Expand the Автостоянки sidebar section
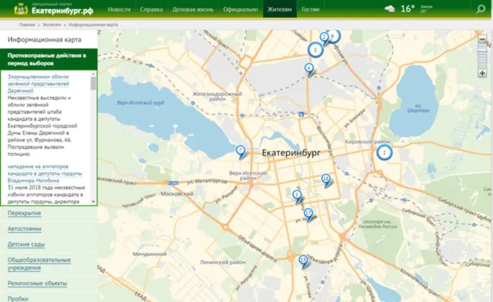 [x=25, y=229]
